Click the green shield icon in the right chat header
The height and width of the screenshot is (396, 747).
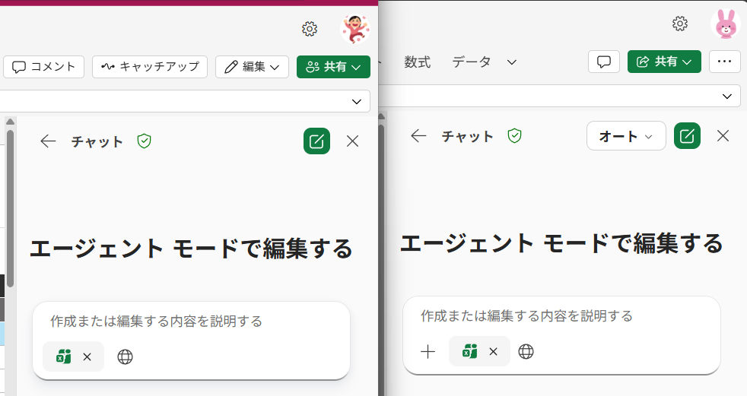click(515, 136)
